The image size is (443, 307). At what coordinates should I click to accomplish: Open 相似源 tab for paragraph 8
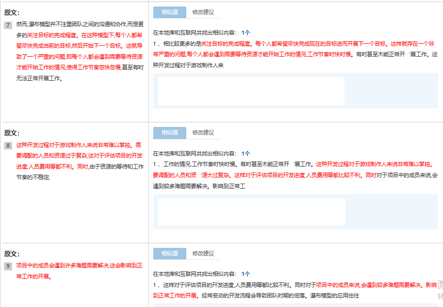[x=170, y=133]
